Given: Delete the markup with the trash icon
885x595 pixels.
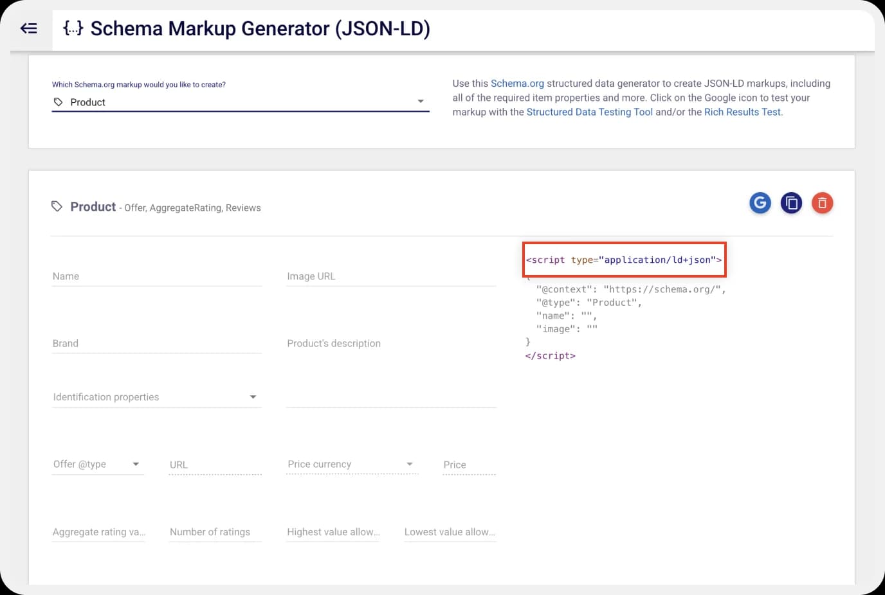Looking at the screenshot, I should 822,202.
